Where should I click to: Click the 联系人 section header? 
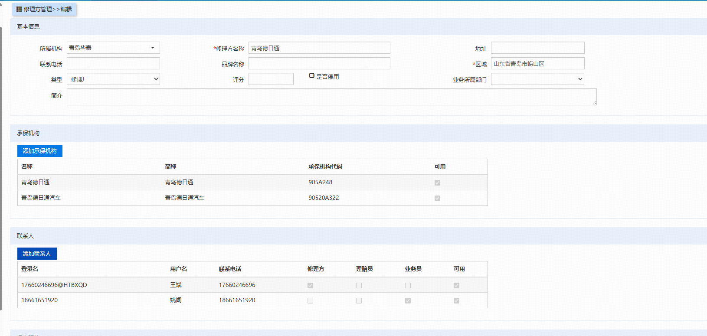(25, 236)
